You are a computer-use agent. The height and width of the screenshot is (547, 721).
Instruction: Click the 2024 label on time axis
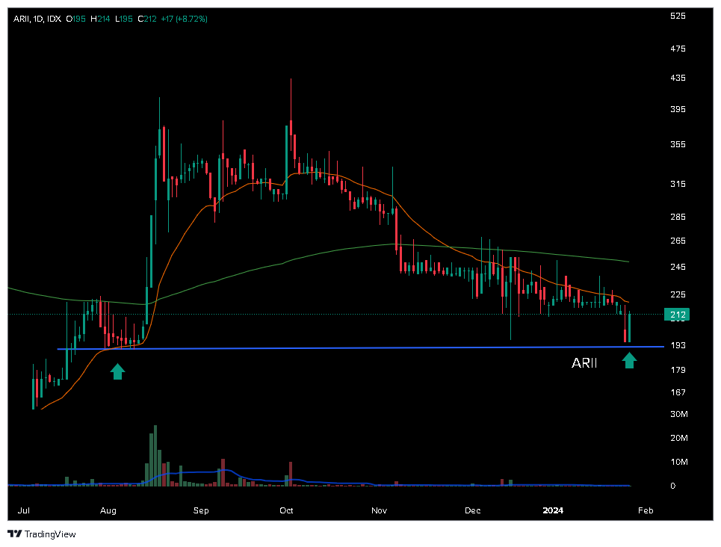553,510
